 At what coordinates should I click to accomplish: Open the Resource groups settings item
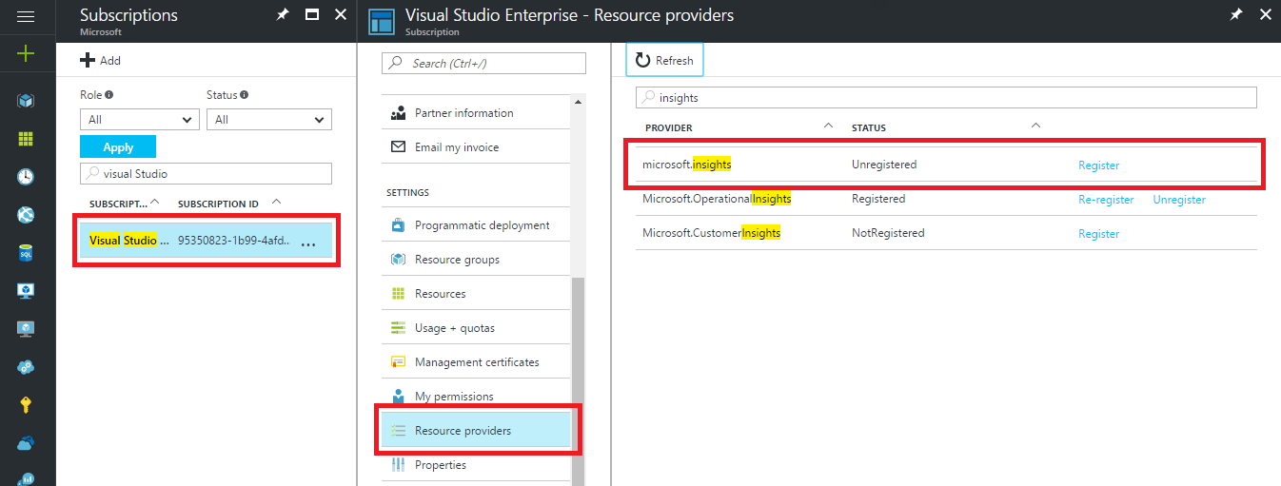tap(457, 260)
